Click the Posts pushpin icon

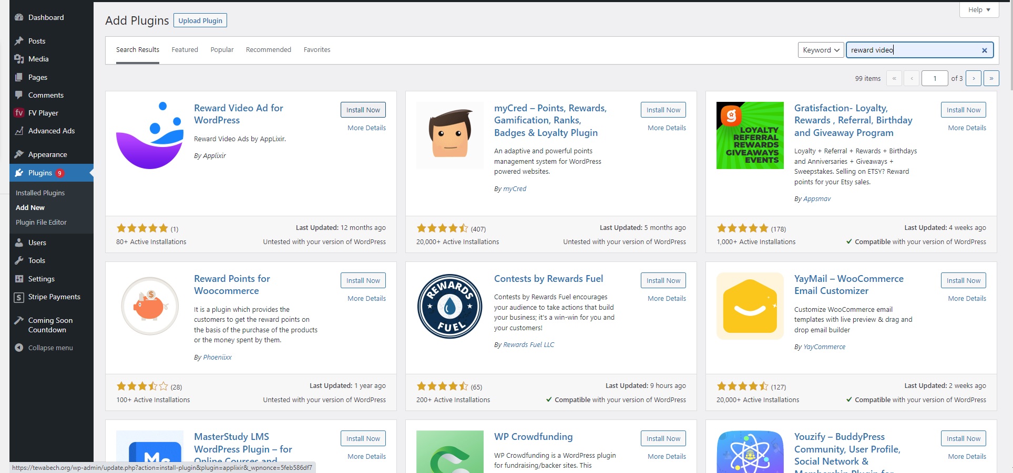[19, 41]
